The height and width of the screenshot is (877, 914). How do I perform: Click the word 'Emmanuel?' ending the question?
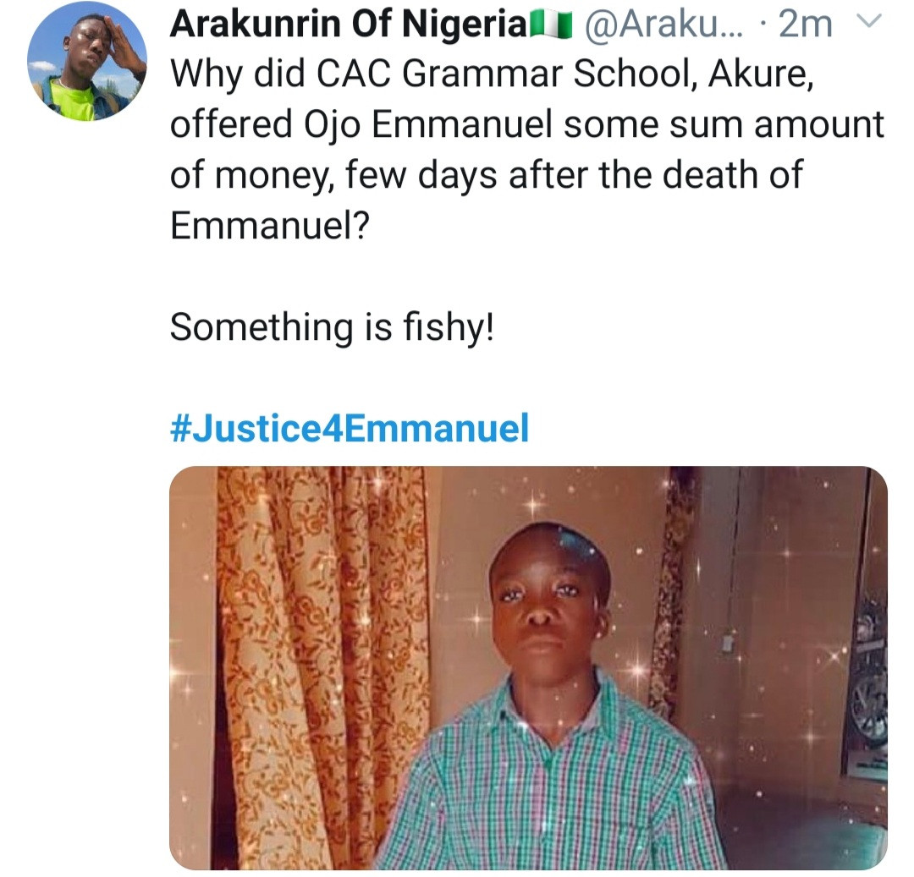(269, 226)
